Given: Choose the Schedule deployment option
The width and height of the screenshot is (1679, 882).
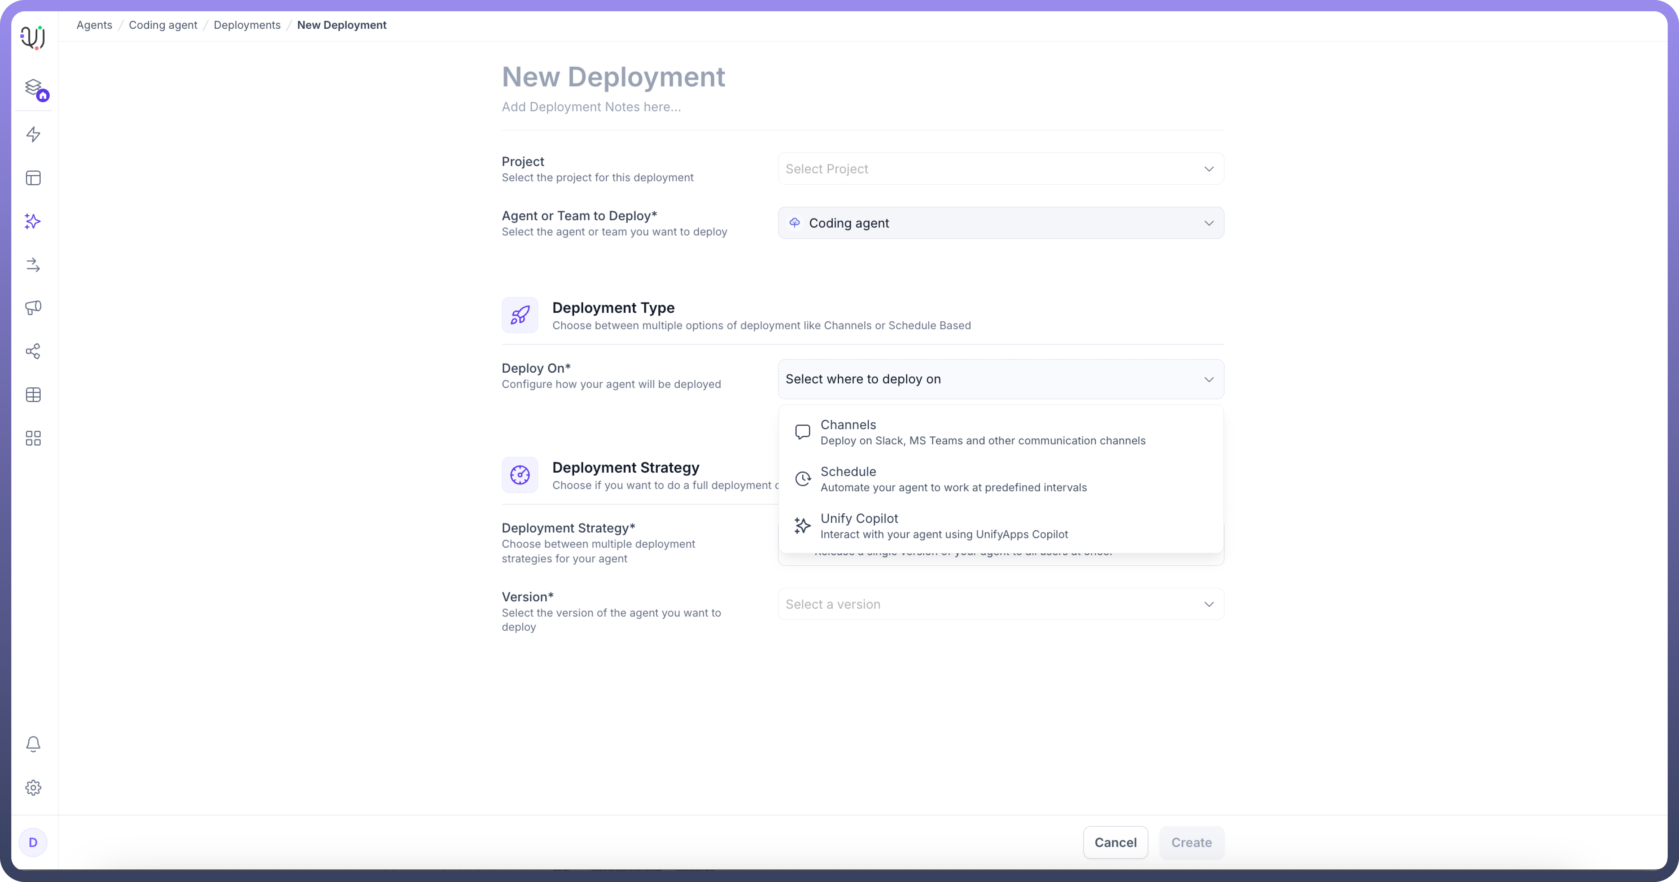Looking at the screenshot, I should tap(953, 479).
